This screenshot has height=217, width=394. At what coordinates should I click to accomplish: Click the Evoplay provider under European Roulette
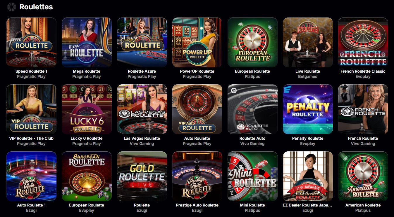tap(87, 210)
